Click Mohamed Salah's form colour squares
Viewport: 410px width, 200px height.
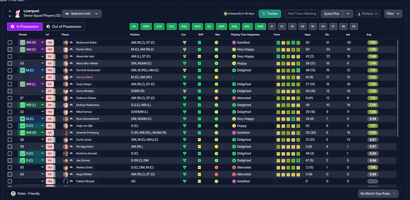(288, 42)
